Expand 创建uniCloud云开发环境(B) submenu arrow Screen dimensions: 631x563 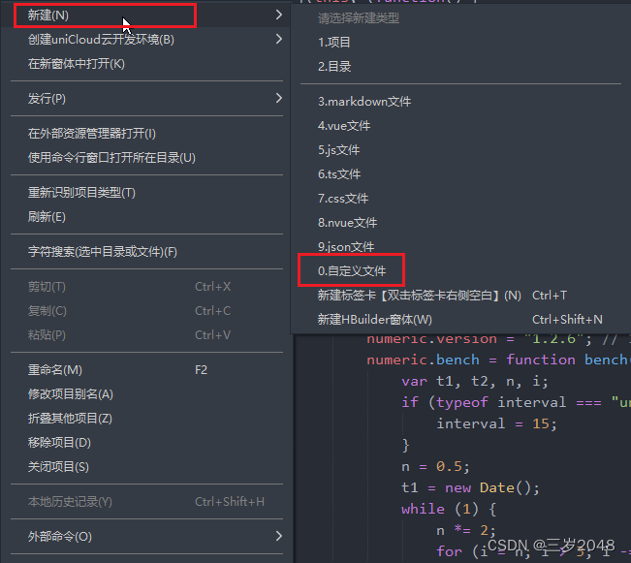(x=279, y=39)
